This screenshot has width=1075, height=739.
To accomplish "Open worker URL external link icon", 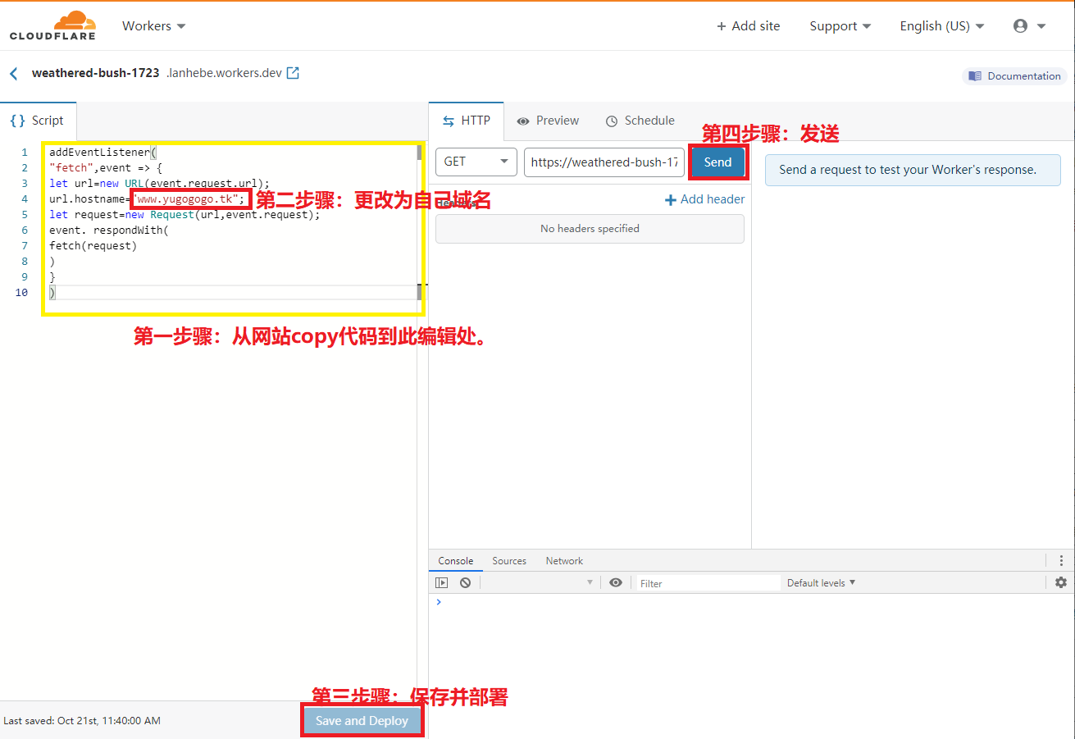I will (293, 73).
